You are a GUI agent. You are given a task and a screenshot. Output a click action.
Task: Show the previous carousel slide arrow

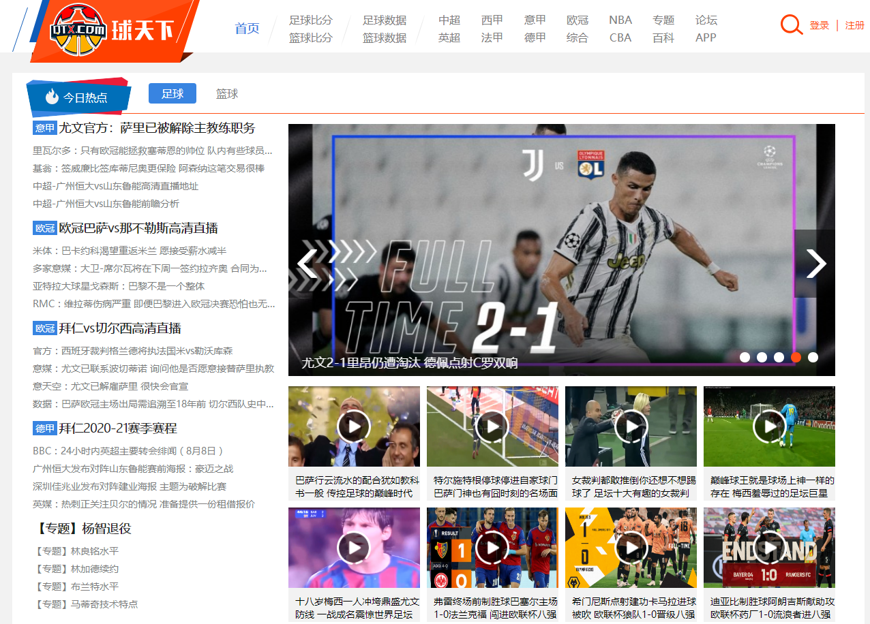(x=307, y=264)
